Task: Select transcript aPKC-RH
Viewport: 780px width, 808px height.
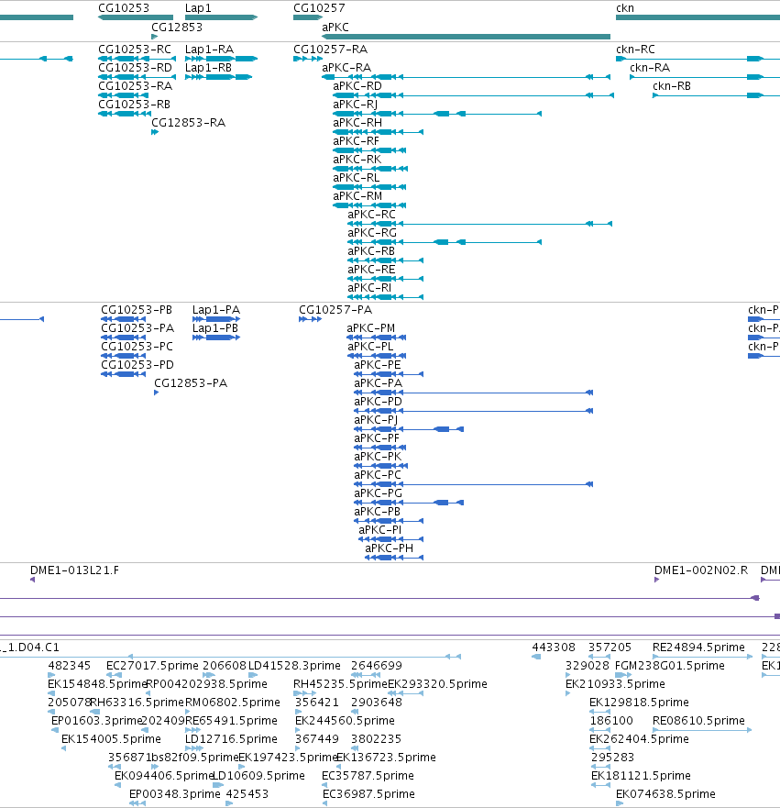Action: click(x=378, y=132)
